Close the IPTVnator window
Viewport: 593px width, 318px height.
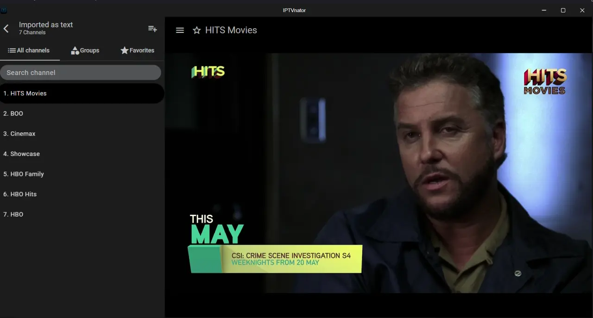(582, 10)
